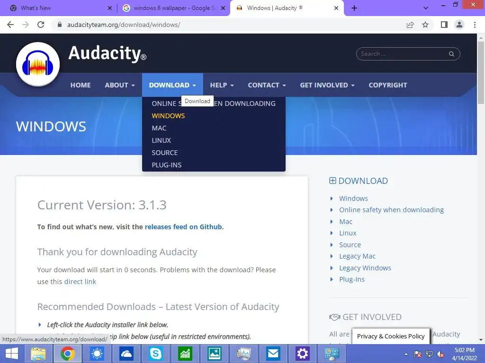The width and height of the screenshot is (485, 363).
Task: Close the Google Search tab
Action: coord(223,8)
